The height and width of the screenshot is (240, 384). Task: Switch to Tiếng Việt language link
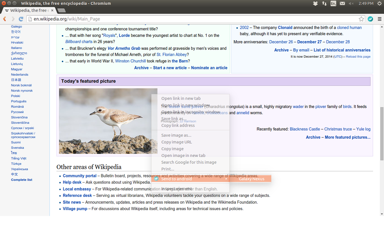(x=19, y=158)
